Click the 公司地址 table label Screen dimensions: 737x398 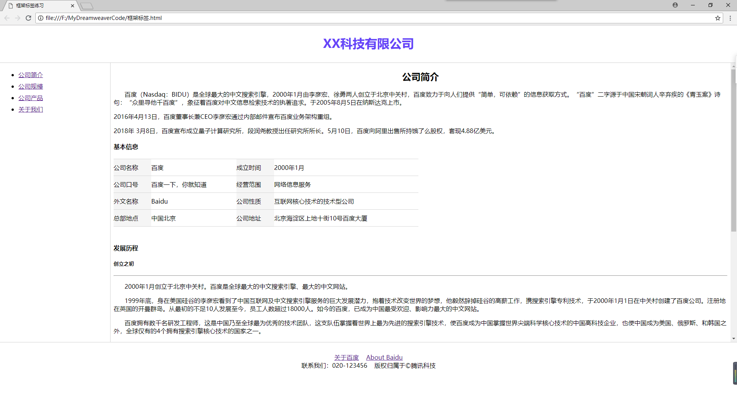point(249,219)
